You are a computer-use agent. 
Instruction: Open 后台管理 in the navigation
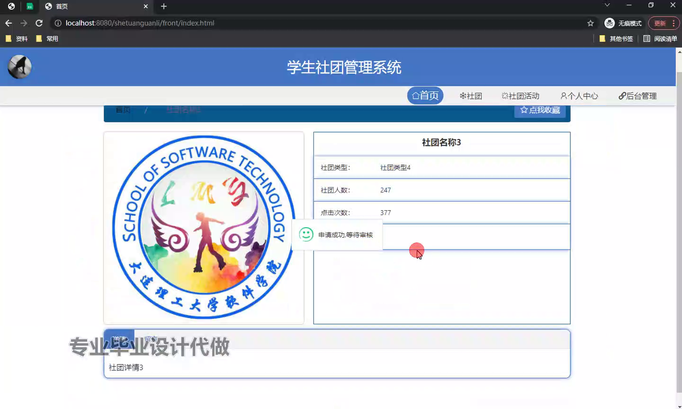point(637,96)
